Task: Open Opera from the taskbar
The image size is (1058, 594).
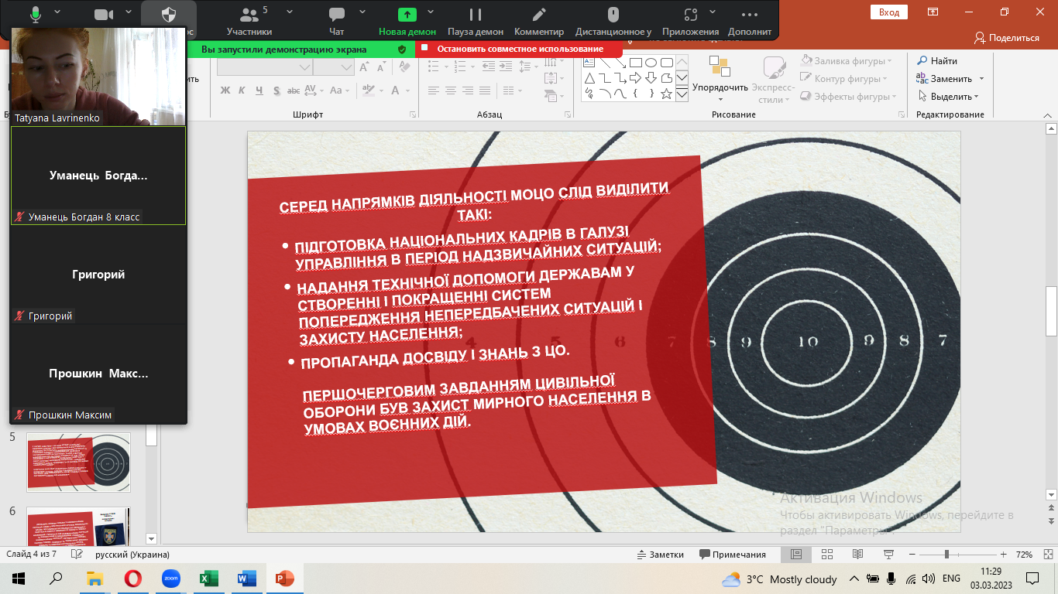Action: pyautogui.click(x=132, y=579)
